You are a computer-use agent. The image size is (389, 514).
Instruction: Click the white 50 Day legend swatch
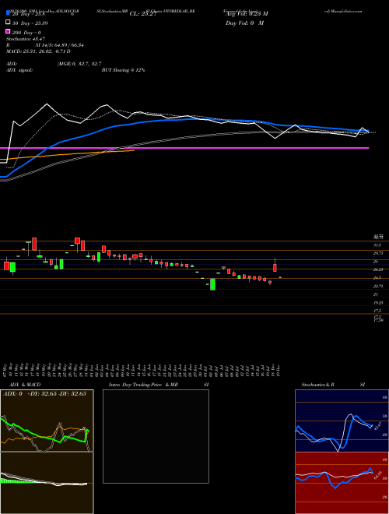click(x=8, y=23)
